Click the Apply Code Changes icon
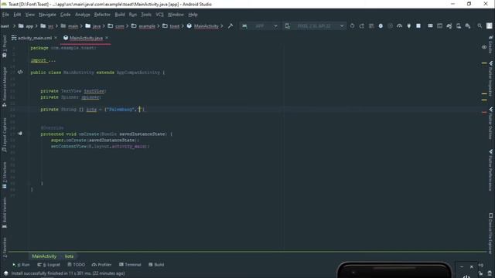Screen dimensions: 495x278 click(x=371, y=25)
